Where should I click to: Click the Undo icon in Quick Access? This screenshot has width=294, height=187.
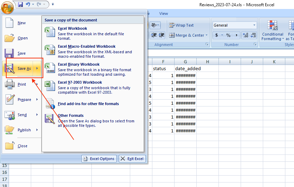coord(28,4)
